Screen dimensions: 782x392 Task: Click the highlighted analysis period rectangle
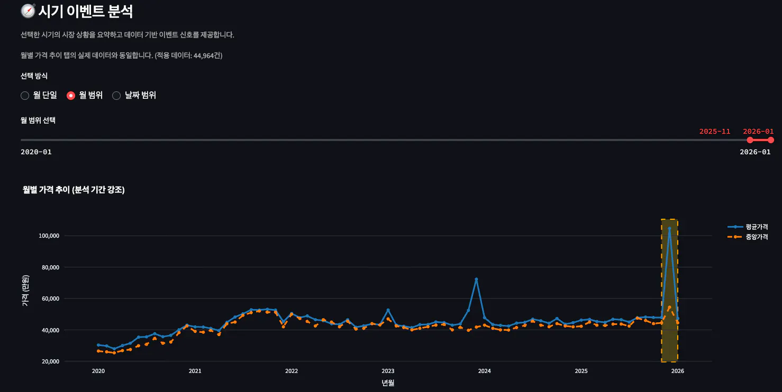[669, 291]
